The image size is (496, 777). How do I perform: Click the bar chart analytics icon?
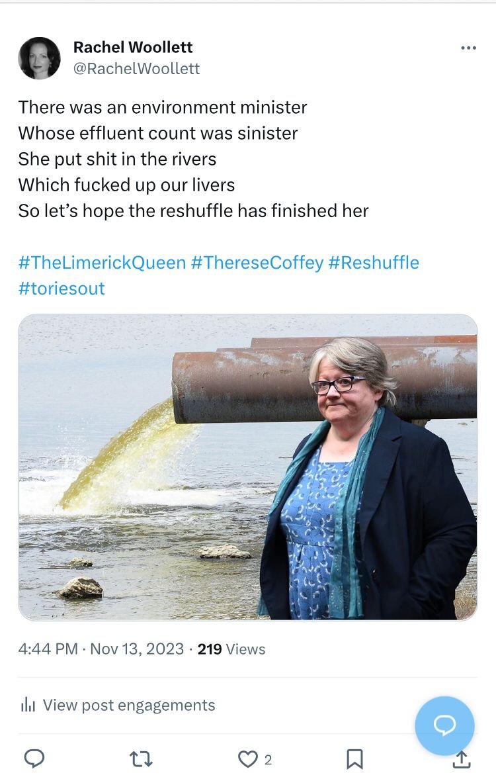click(x=28, y=705)
